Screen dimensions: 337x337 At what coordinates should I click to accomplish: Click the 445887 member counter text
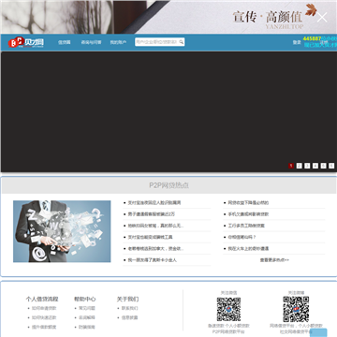(312, 38)
